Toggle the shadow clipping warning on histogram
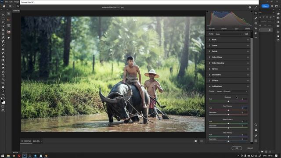This screenshot has height=158, width=281. 208,12
